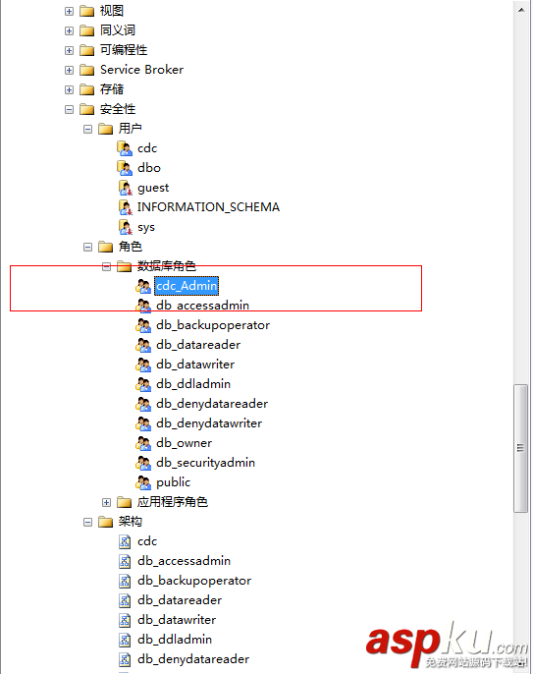The image size is (533, 674).
Task: Select the 视图 tree item
Action: tap(112, 11)
